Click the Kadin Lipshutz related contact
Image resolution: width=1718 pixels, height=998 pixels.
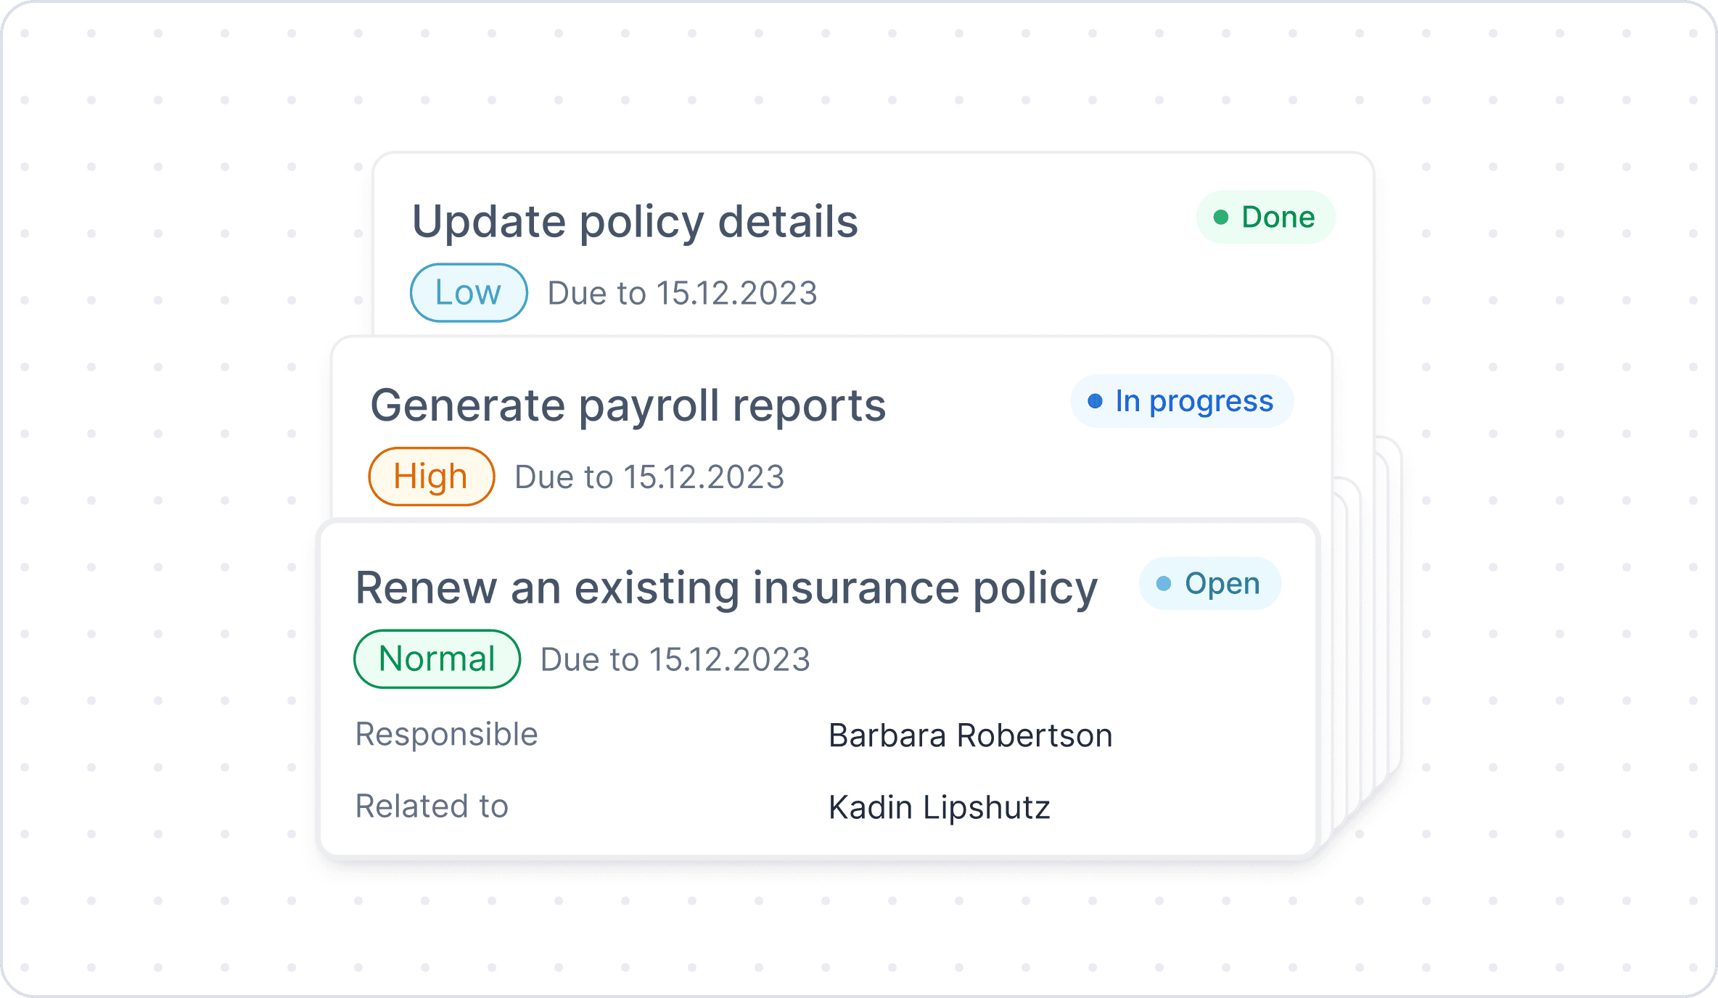coord(939,807)
